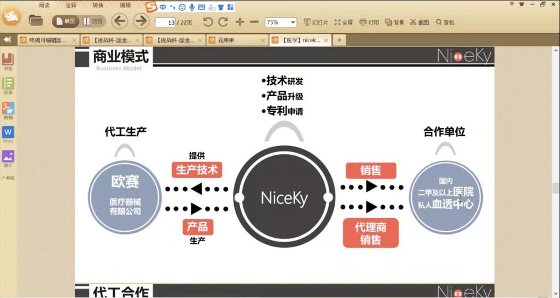Click the Word export sidebar icon

click(x=8, y=134)
